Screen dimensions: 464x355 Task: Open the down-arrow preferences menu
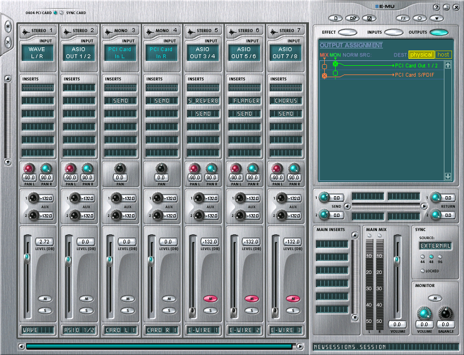tap(437, 18)
